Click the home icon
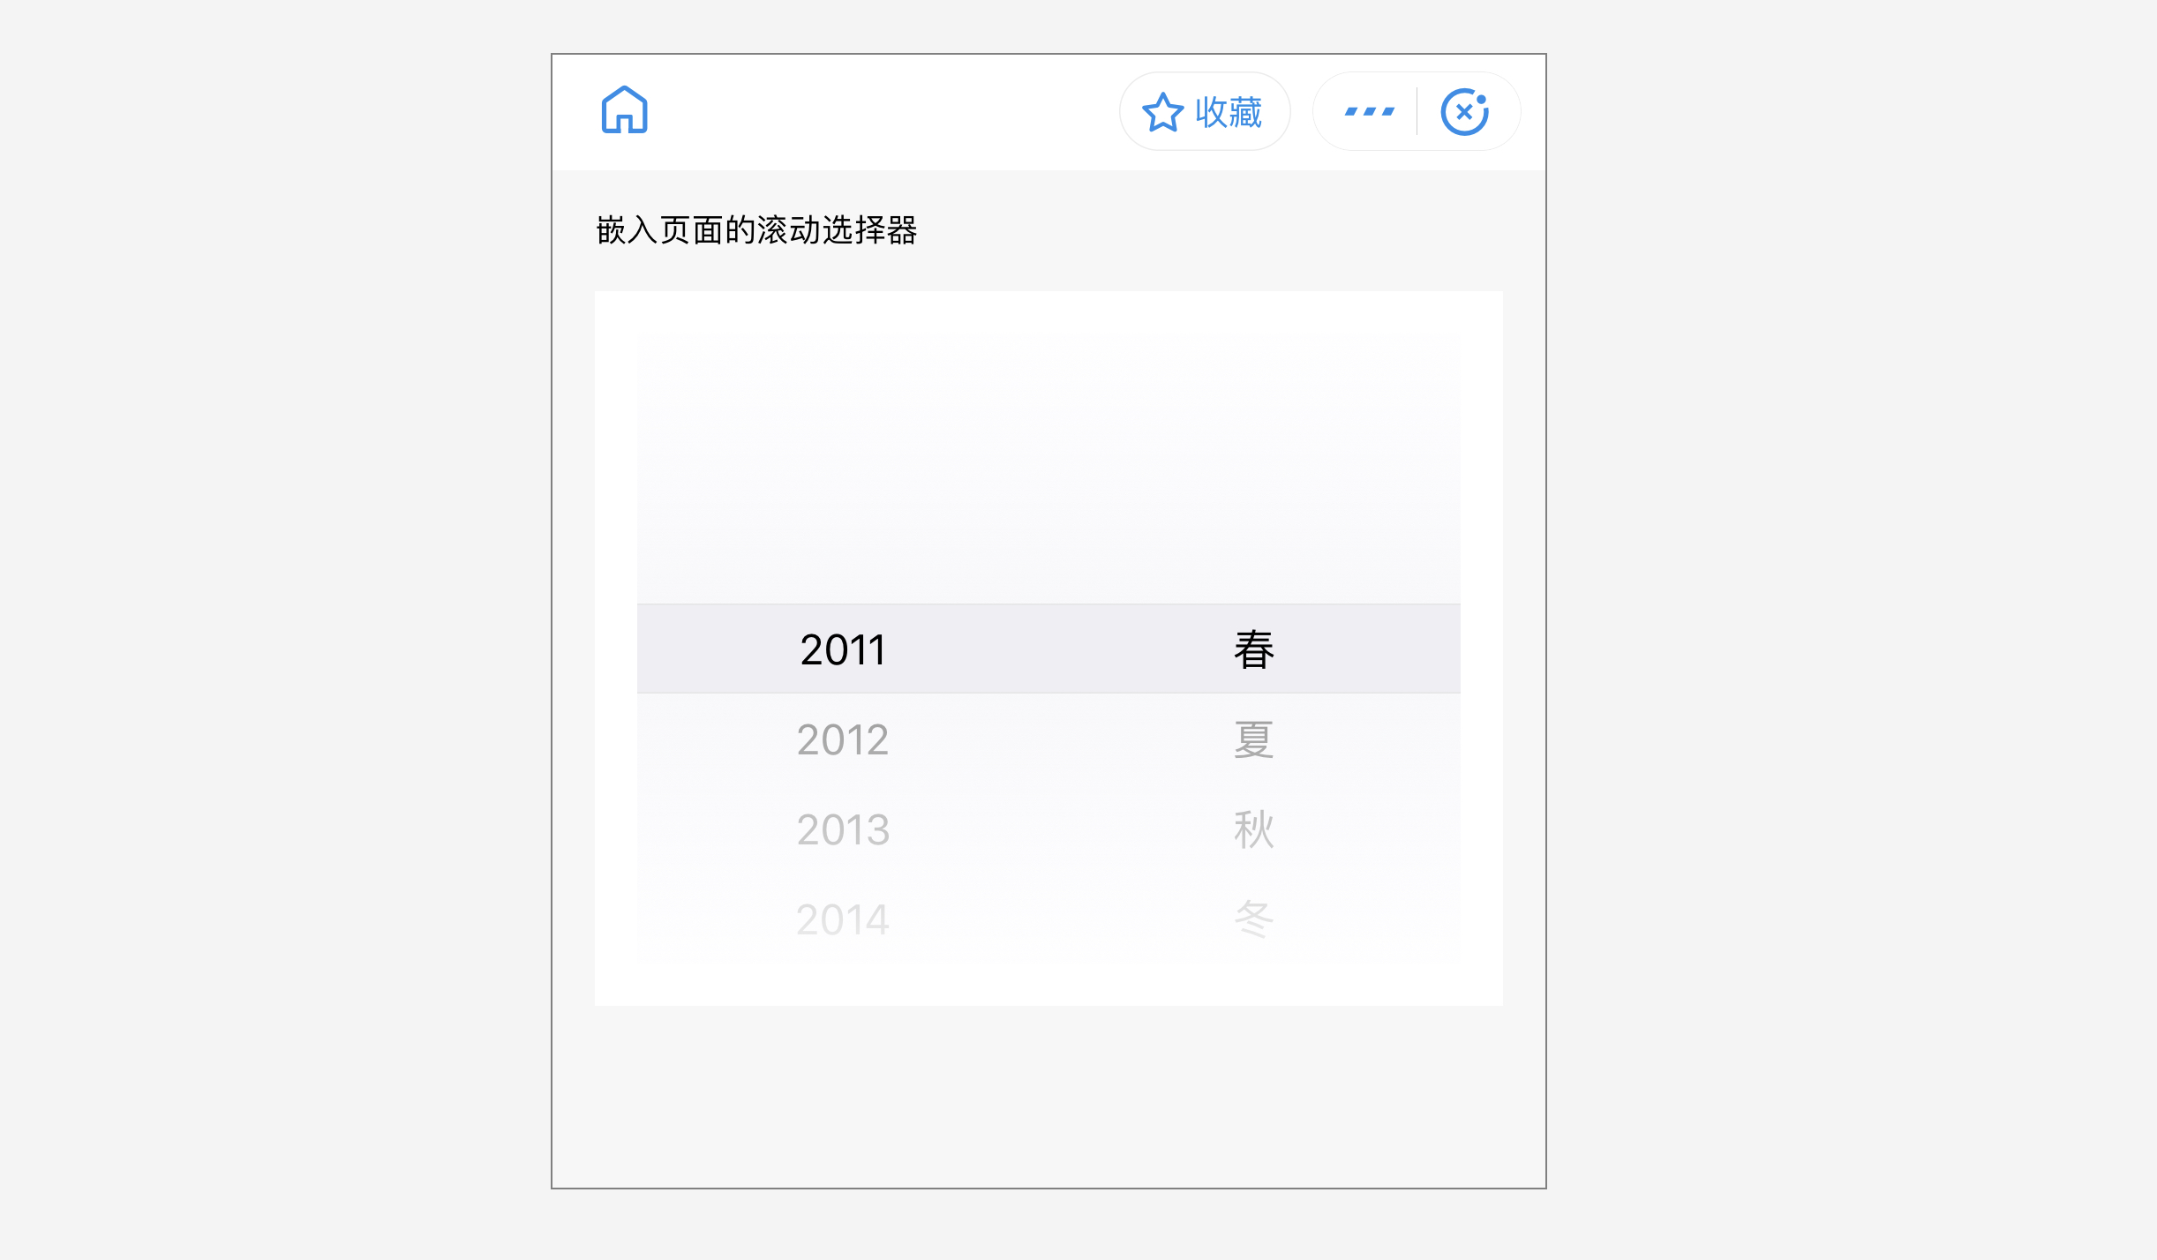This screenshot has width=2157, height=1260. click(626, 111)
